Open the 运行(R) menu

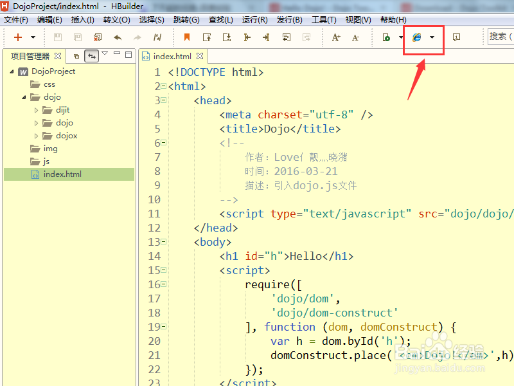(254, 20)
